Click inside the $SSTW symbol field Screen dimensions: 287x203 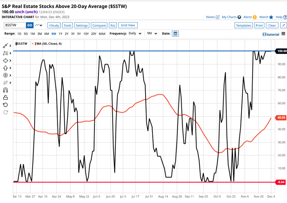(14, 25)
